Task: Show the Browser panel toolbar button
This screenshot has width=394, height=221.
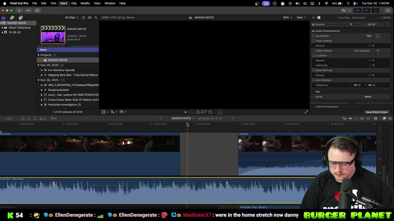Action: point(357,10)
